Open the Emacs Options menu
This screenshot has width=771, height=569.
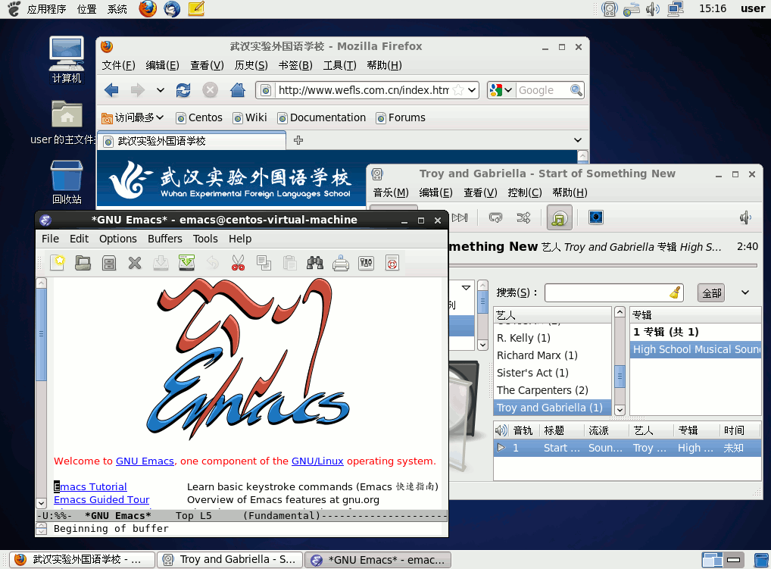[x=118, y=239]
